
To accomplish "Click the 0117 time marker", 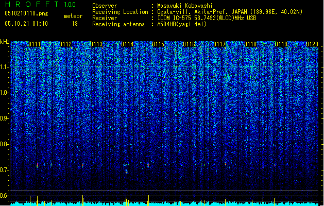I will click(x=219, y=44).
